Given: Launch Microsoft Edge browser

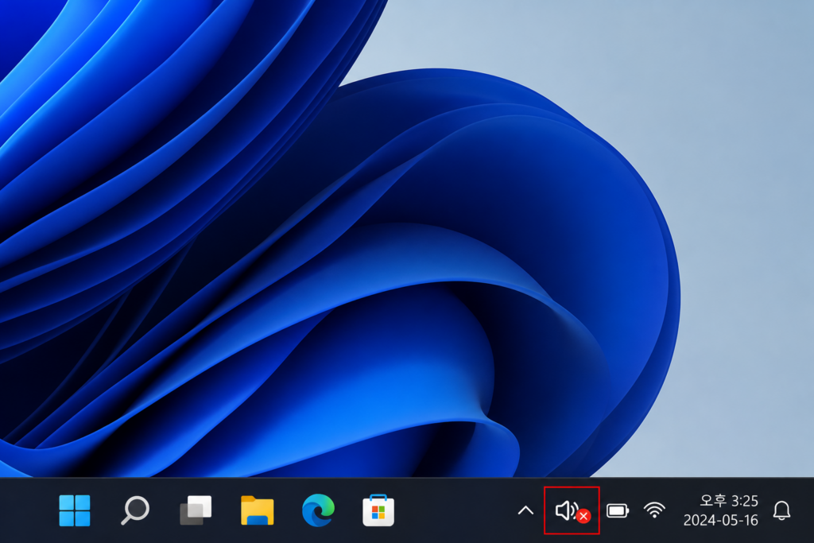Looking at the screenshot, I should tap(318, 510).
